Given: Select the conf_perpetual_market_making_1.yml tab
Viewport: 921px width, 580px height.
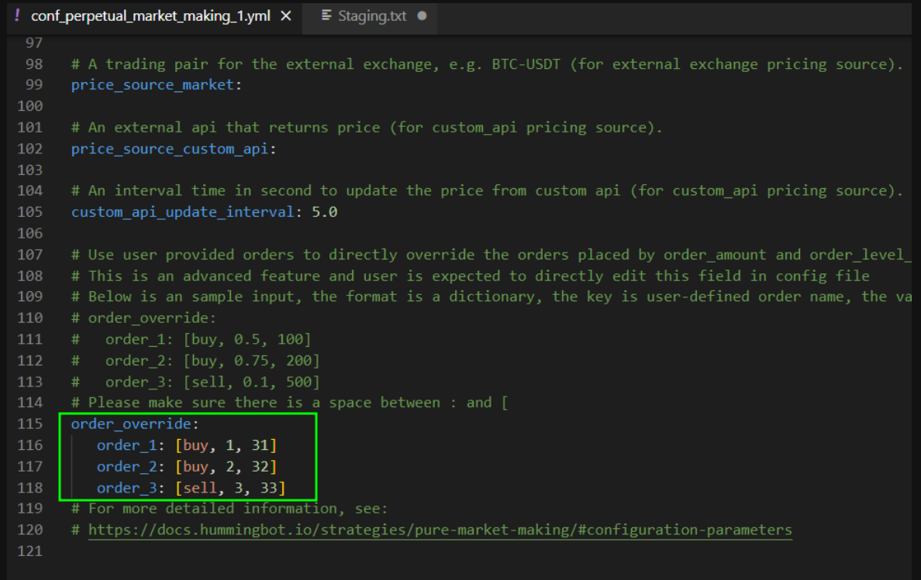Looking at the screenshot, I should pos(147,14).
